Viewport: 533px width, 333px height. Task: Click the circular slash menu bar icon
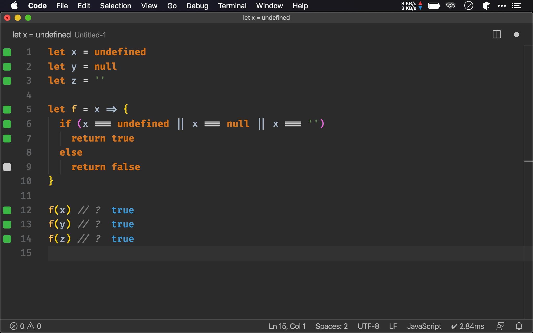pyautogui.click(x=468, y=5)
